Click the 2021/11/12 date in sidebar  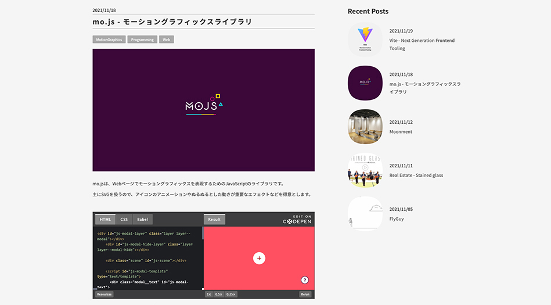[401, 122]
